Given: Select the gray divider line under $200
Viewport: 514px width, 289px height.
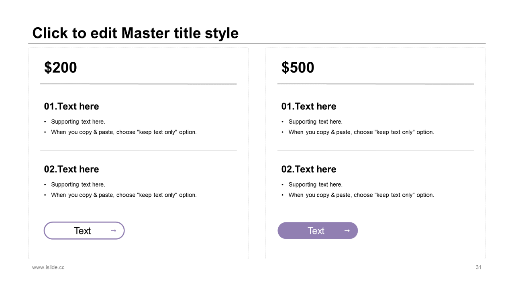Looking at the screenshot, I should tap(139, 84).
